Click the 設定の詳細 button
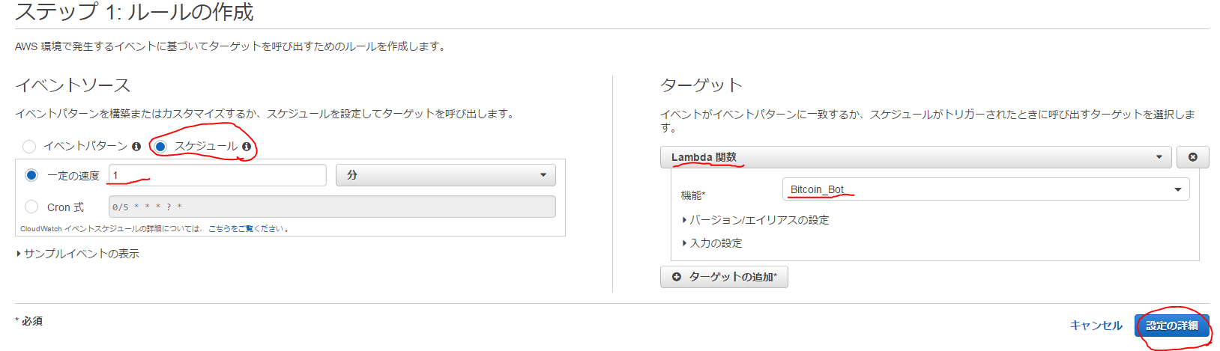 click(1172, 326)
